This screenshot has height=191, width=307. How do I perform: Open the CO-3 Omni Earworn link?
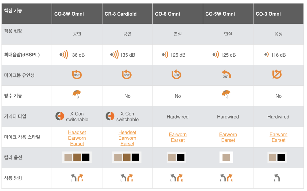click(x=279, y=135)
